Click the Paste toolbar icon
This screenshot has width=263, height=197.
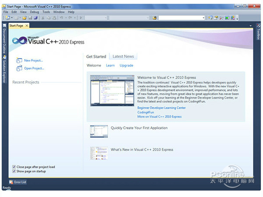click(54, 18)
